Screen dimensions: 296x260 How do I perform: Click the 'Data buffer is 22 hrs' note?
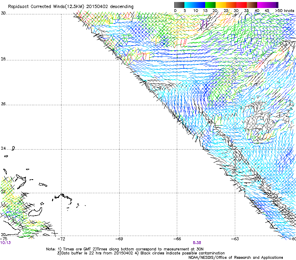point(95,253)
